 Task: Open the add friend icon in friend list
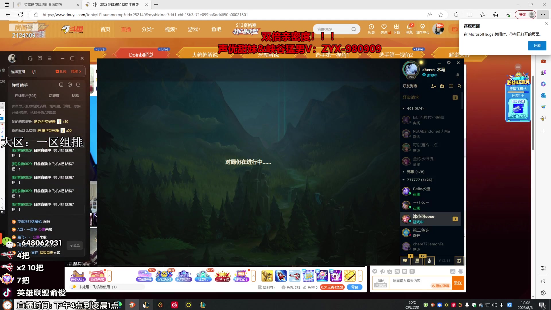tap(433, 86)
